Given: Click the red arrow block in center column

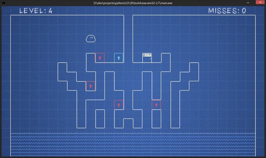Looking at the screenshot, I should 119,105.
